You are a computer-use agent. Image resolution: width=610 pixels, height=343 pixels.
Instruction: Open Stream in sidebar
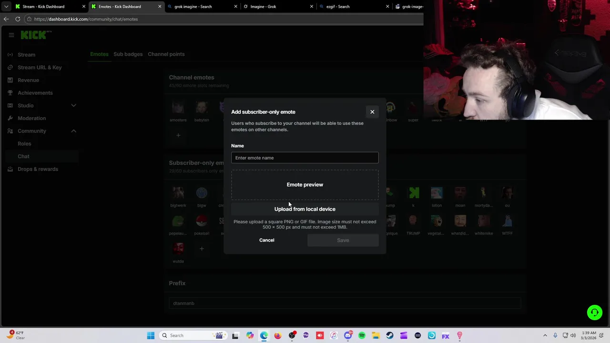(x=26, y=55)
